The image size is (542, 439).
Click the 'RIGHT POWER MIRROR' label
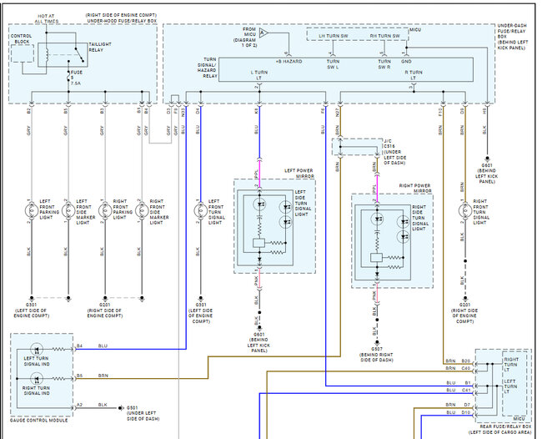(x=415, y=188)
